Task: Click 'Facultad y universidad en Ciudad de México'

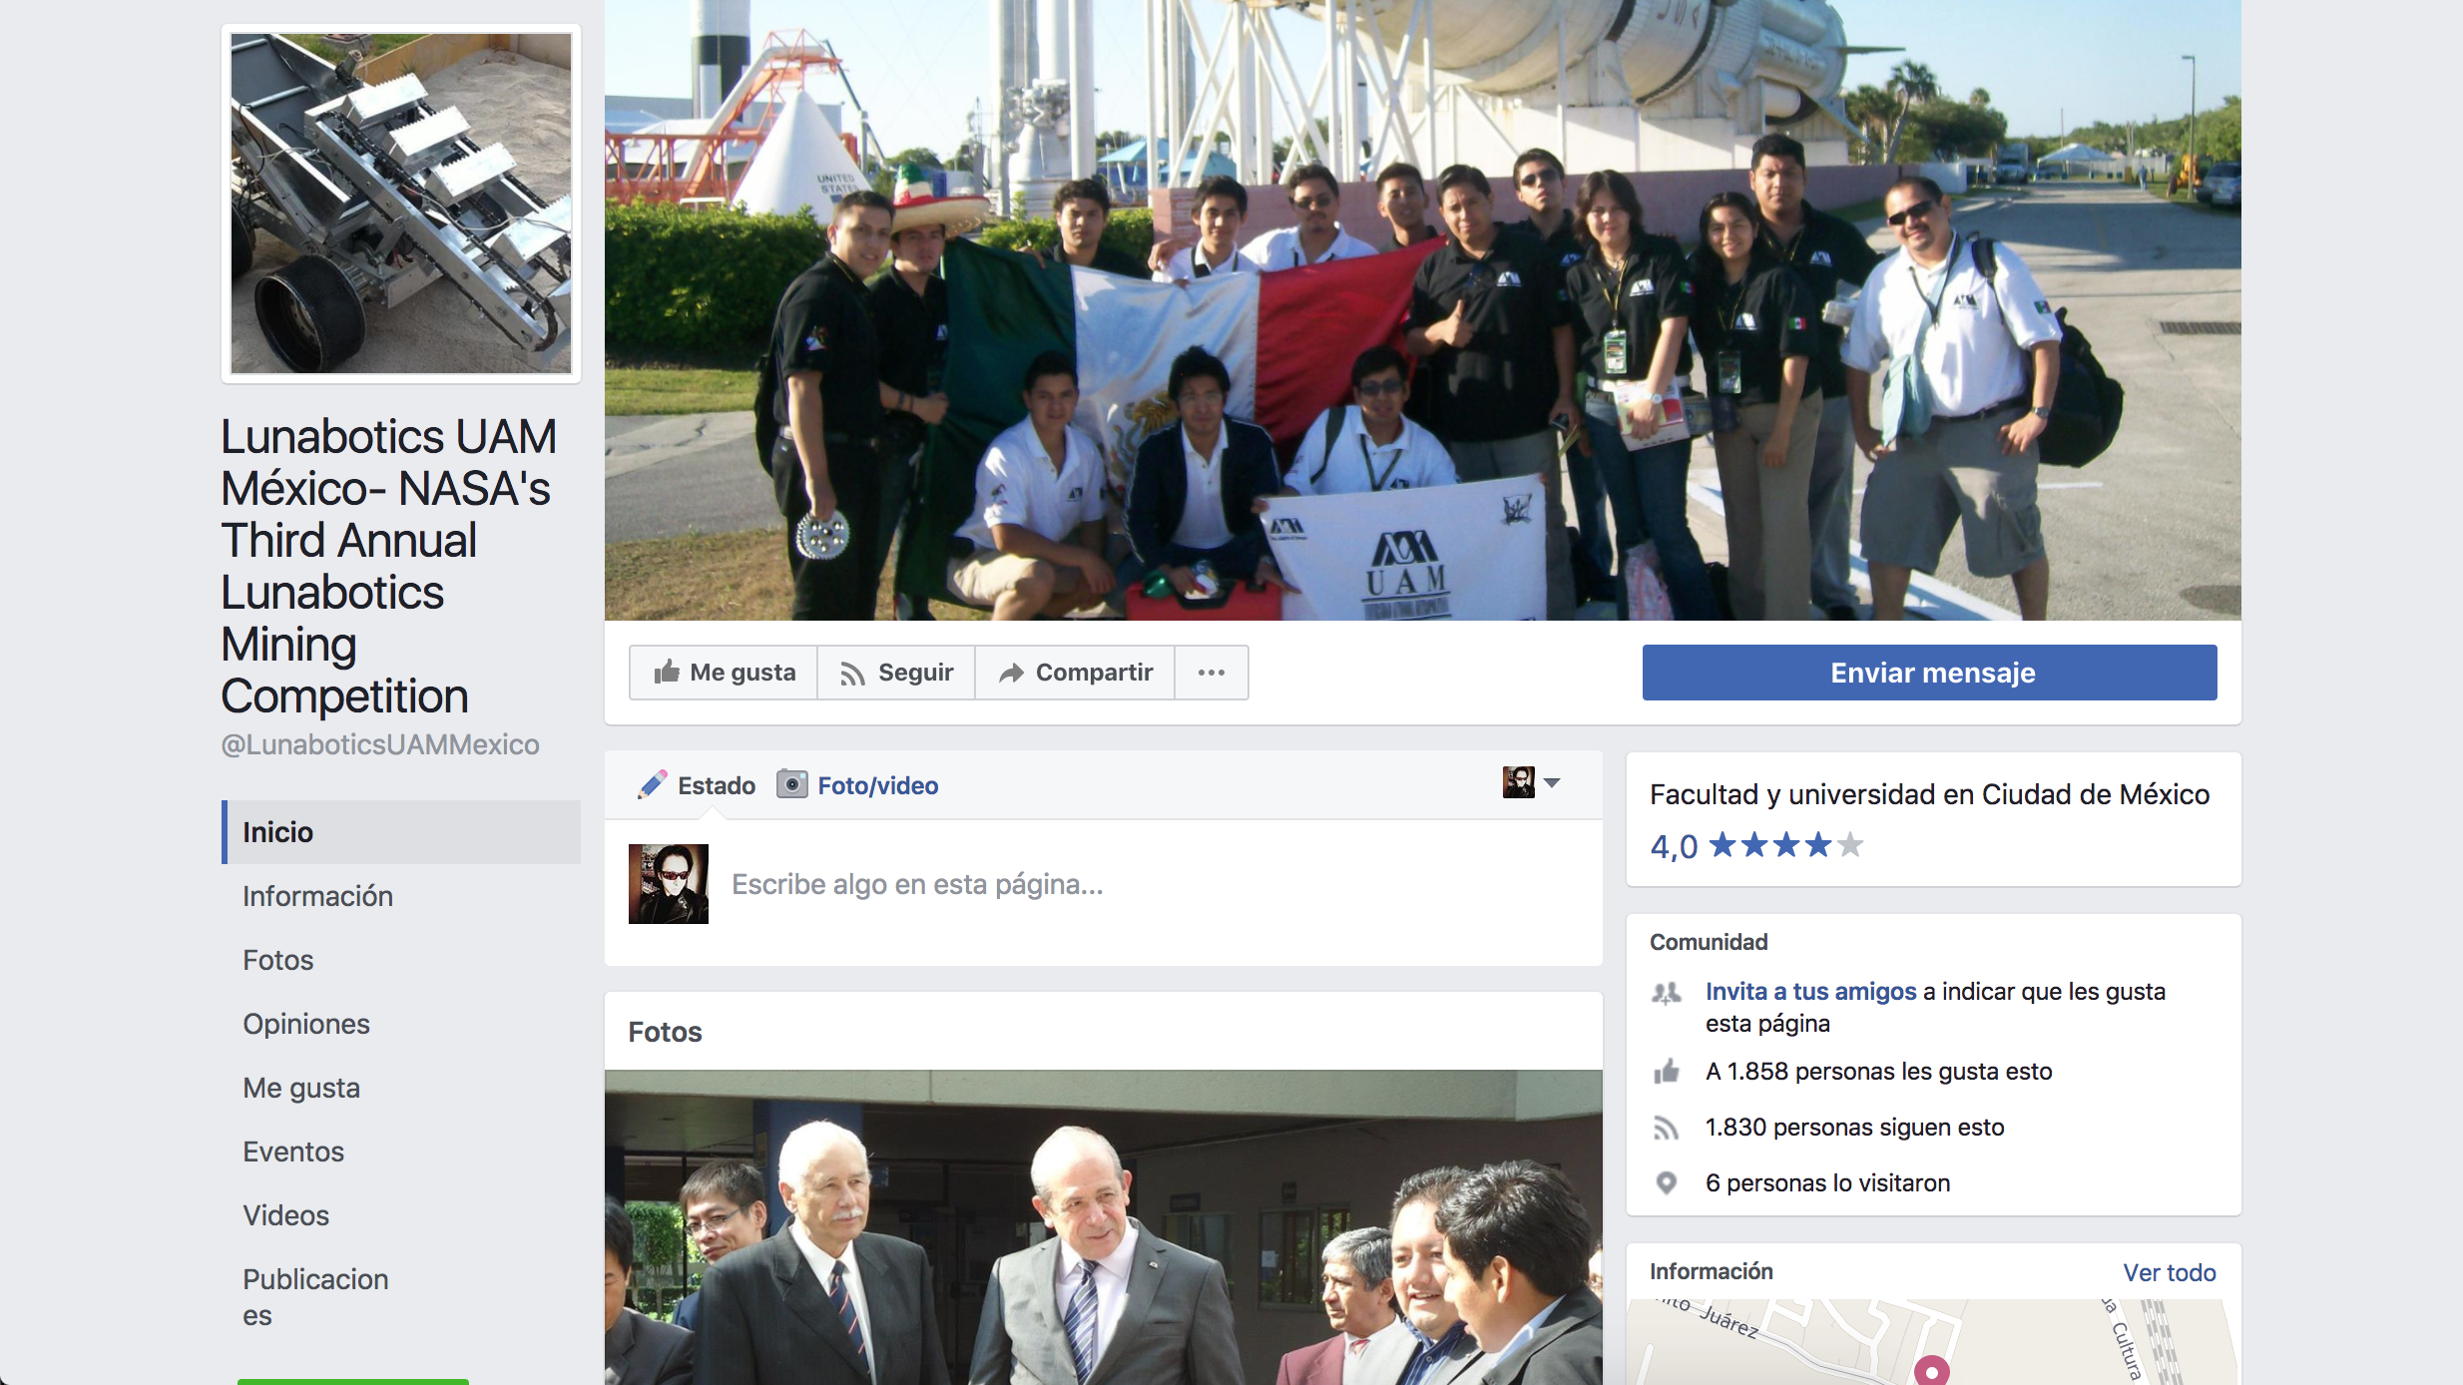Action: (x=1930, y=794)
